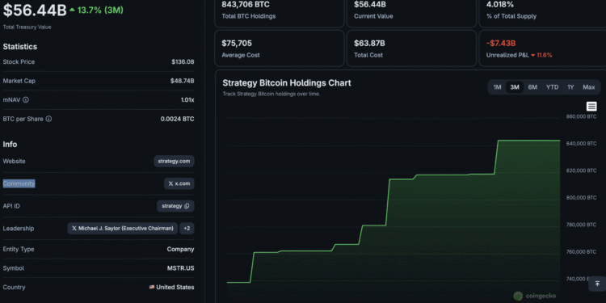The width and height of the screenshot is (606, 303).
Task: Click the mNAV info icon
Action: 26,99
